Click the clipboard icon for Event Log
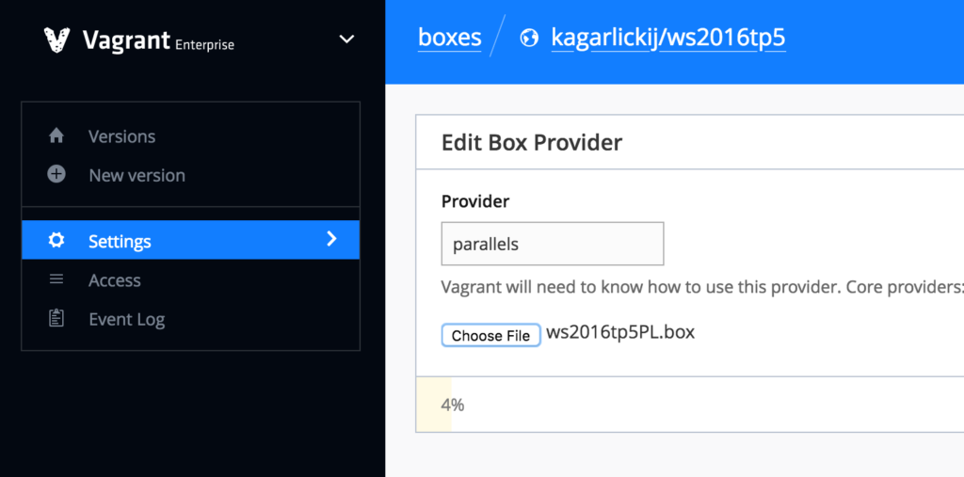The height and width of the screenshot is (477, 964). tap(56, 318)
